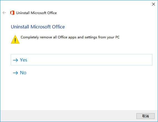
Task: Confirm uninstall by choosing Yes
Action: pos(82,60)
